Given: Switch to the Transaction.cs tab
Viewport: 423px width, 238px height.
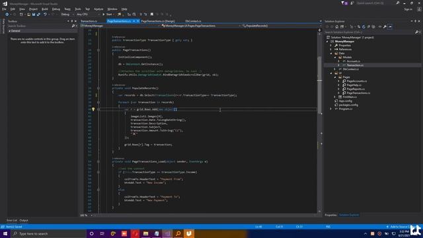Looking at the screenshot, I should click(x=89, y=21).
